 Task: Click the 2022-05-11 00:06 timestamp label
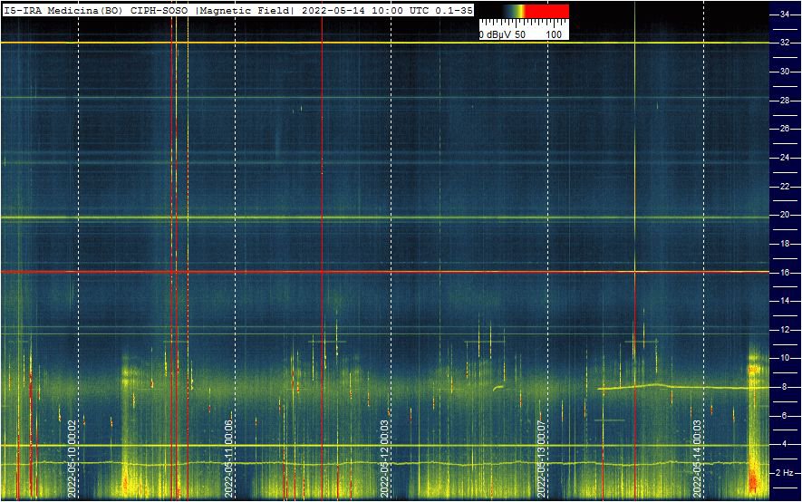(229, 459)
